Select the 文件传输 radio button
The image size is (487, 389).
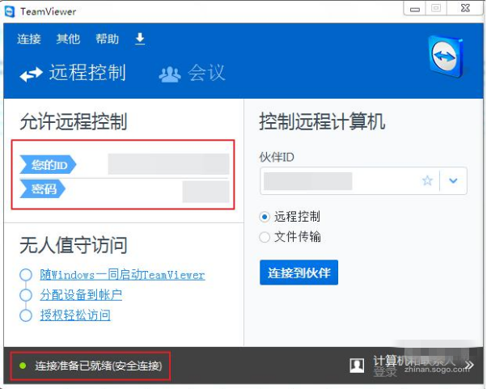(x=265, y=237)
